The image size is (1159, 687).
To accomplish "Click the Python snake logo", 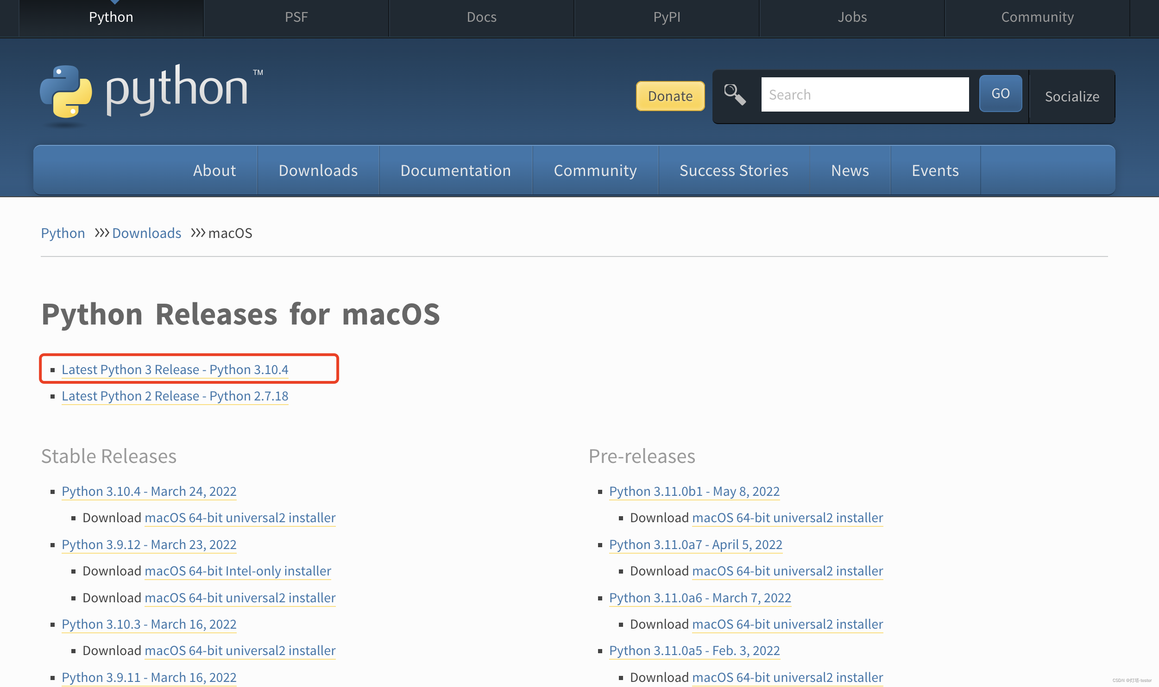I will 66,91.
